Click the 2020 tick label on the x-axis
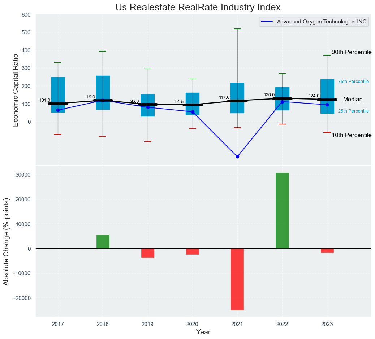Viewport: 375px width, 339px height. tap(193, 324)
